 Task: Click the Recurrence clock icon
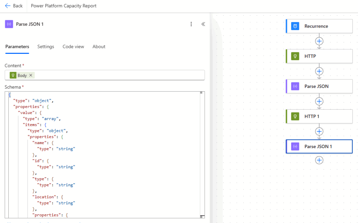tap(295, 26)
